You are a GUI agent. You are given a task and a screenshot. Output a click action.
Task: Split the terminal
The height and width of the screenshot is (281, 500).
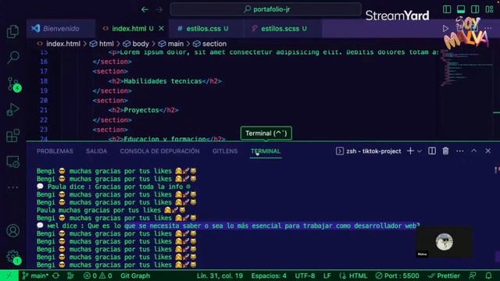[x=432, y=151]
